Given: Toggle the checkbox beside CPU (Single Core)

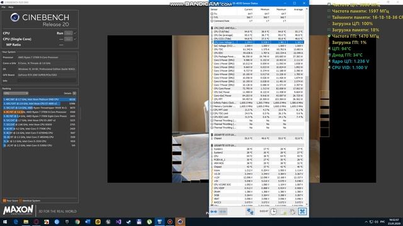Looking at the screenshot, I should pyautogui.click(x=75, y=39).
